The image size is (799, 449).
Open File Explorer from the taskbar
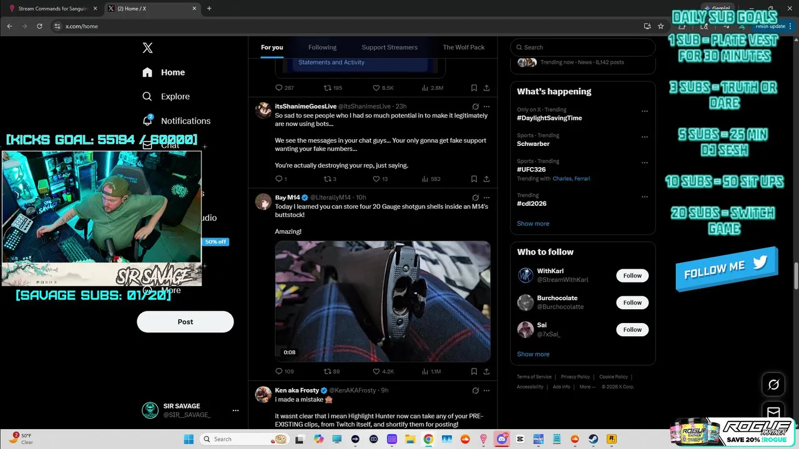[x=410, y=439]
